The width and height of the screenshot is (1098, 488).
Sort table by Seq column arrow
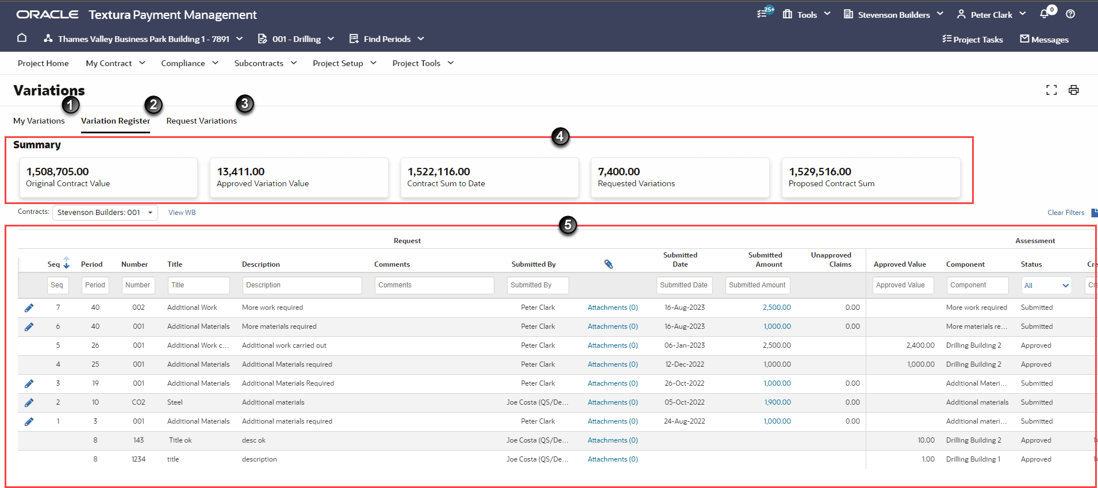[x=67, y=263]
